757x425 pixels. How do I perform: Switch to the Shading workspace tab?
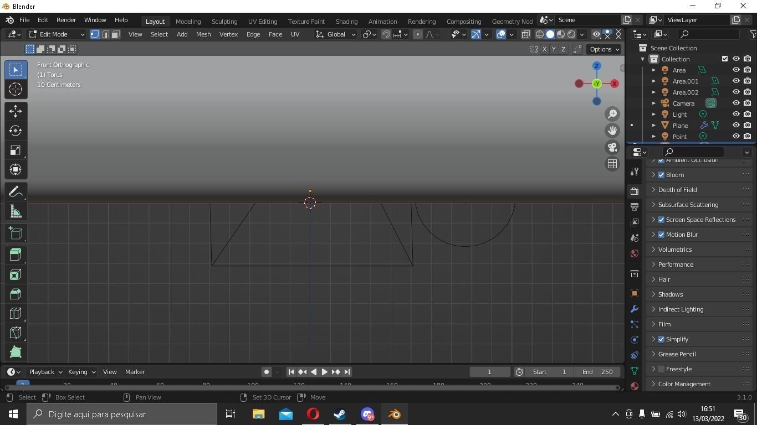(x=346, y=22)
